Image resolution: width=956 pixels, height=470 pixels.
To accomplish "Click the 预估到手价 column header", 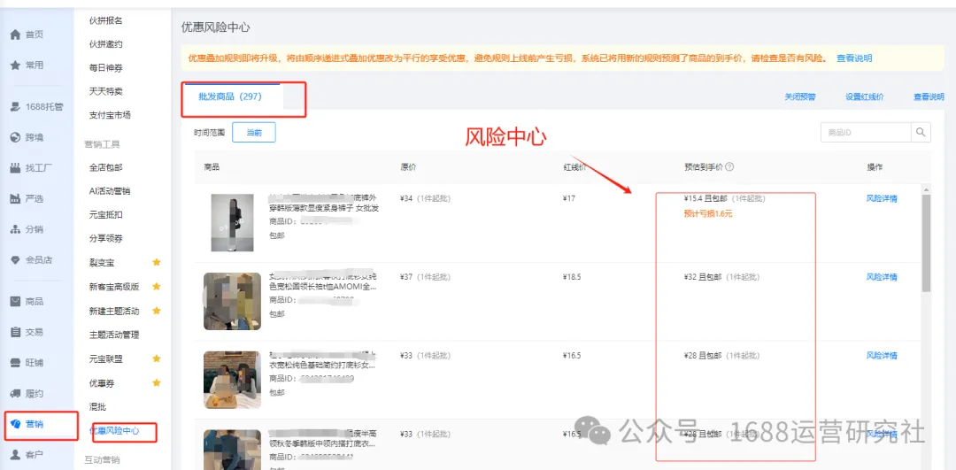I will (704, 167).
